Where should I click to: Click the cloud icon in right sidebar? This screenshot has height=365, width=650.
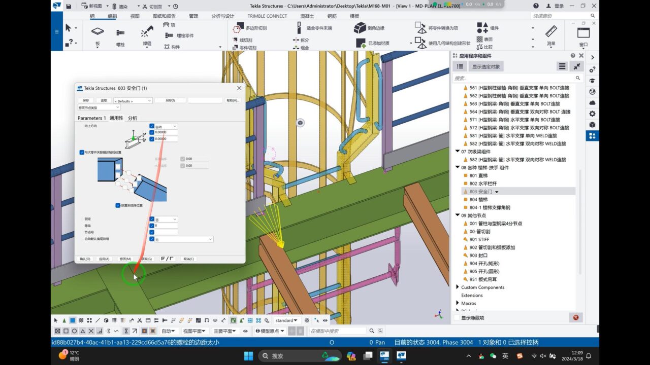tap(592, 103)
